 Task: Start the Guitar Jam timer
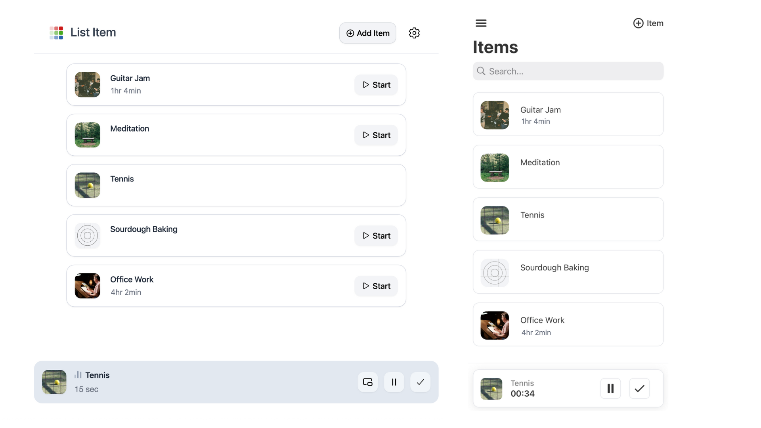376,85
